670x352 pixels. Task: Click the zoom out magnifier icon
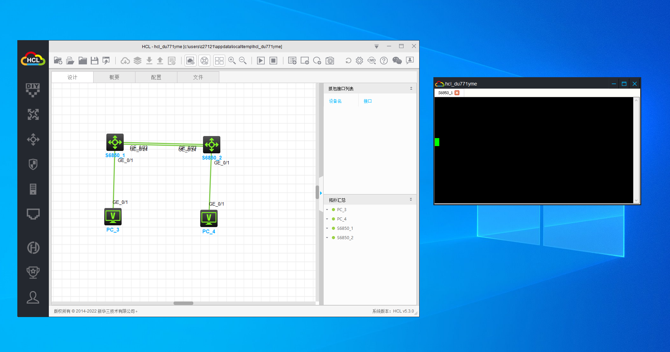pyautogui.click(x=243, y=61)
